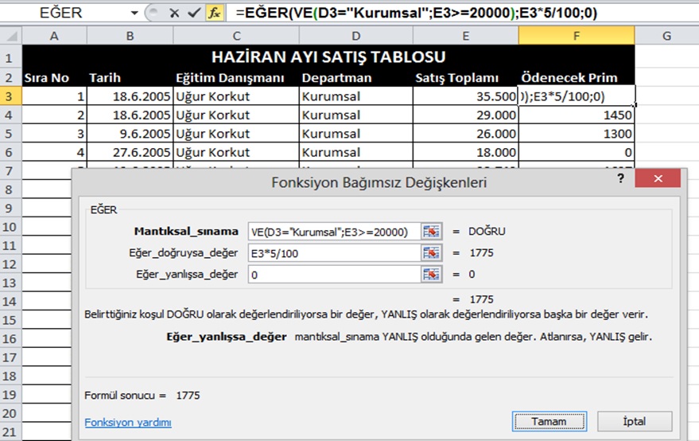699x441 pixels.
Task: Click Kurumsal cell in row 4
Action: pyautogui.click(x=355, y=115)
